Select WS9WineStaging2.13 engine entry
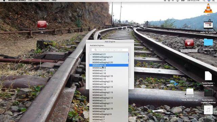The height and width of the screenshot is (122, 217). click(x=109, y=93)
